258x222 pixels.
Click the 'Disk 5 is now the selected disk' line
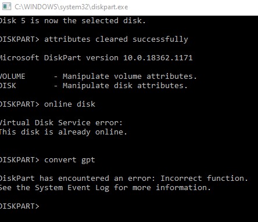73,21
